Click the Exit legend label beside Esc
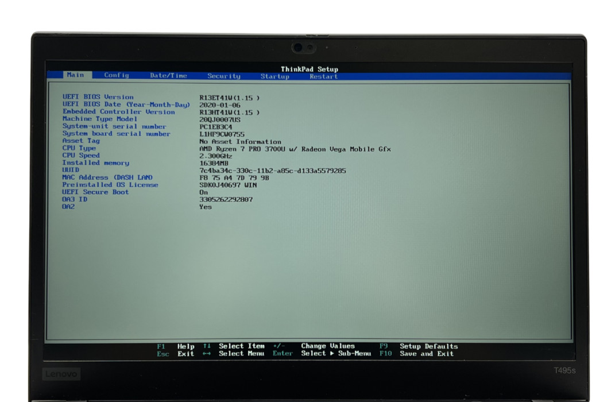Viewport: 615px width, 402px height. pos(186,354)
